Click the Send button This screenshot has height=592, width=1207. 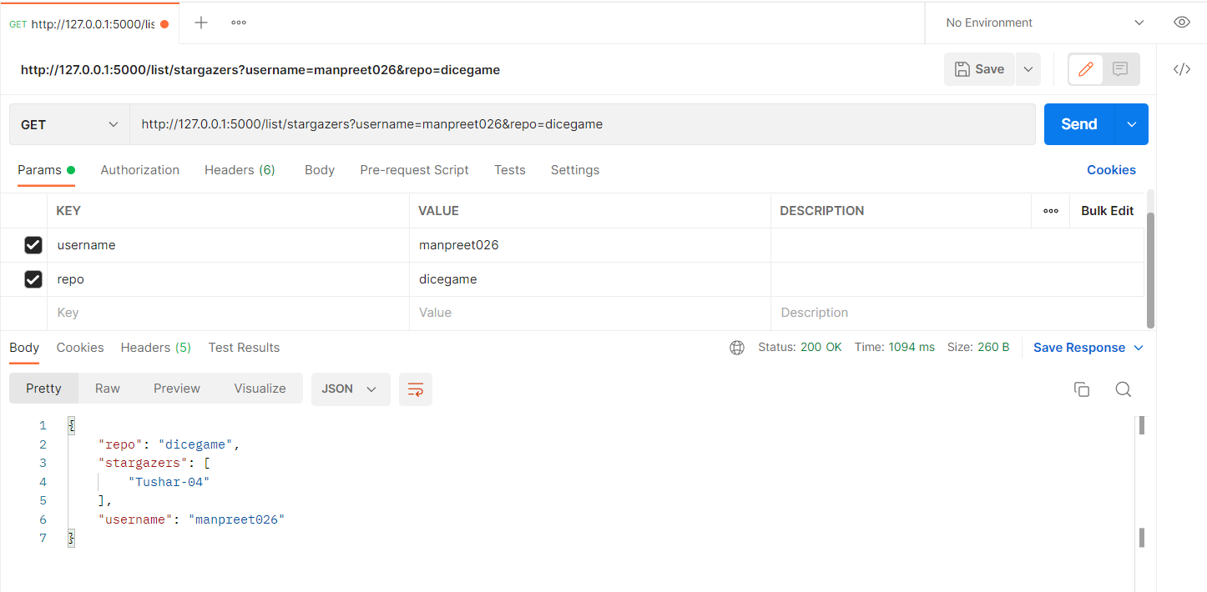coord(1078,123)
